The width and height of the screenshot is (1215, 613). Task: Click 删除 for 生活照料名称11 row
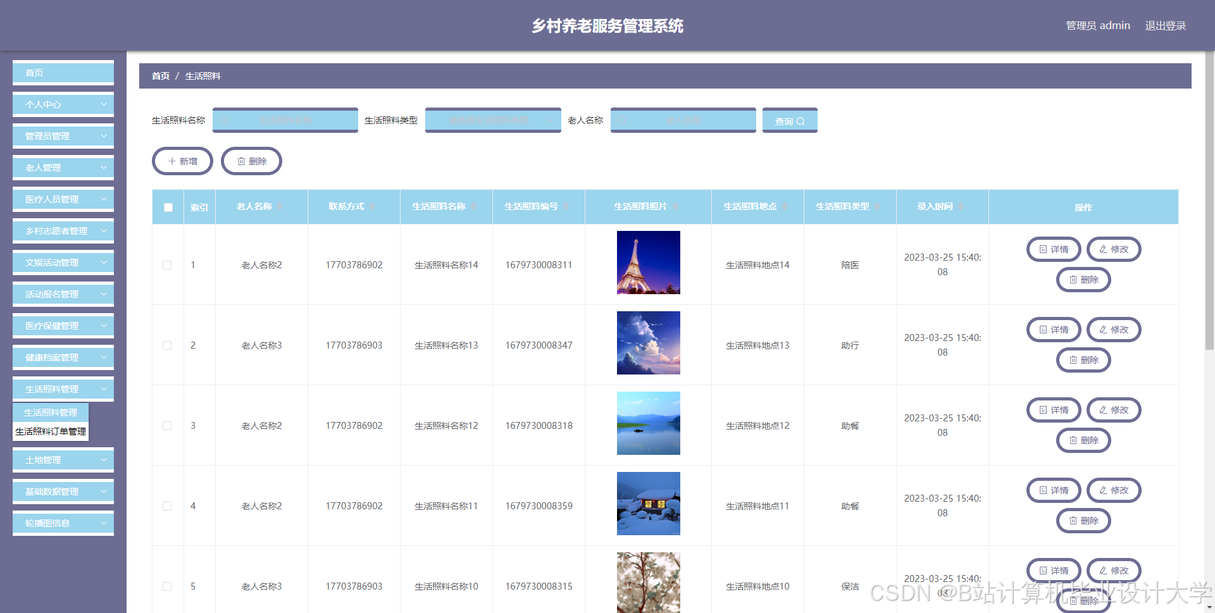(x=1083, y=521)
